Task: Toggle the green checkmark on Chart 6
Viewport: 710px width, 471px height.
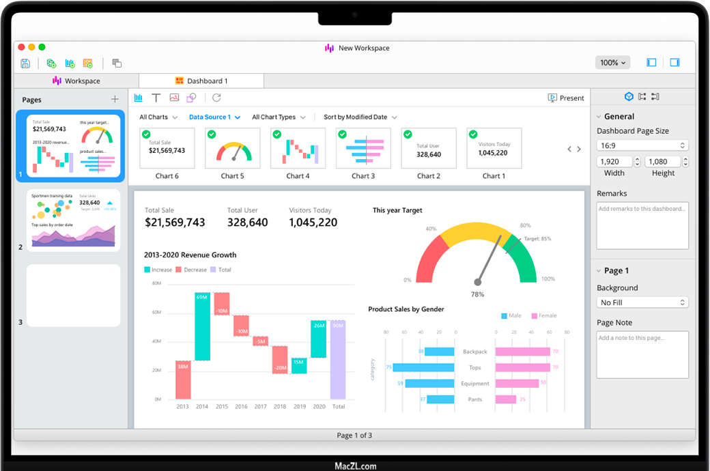Action: 146,134
